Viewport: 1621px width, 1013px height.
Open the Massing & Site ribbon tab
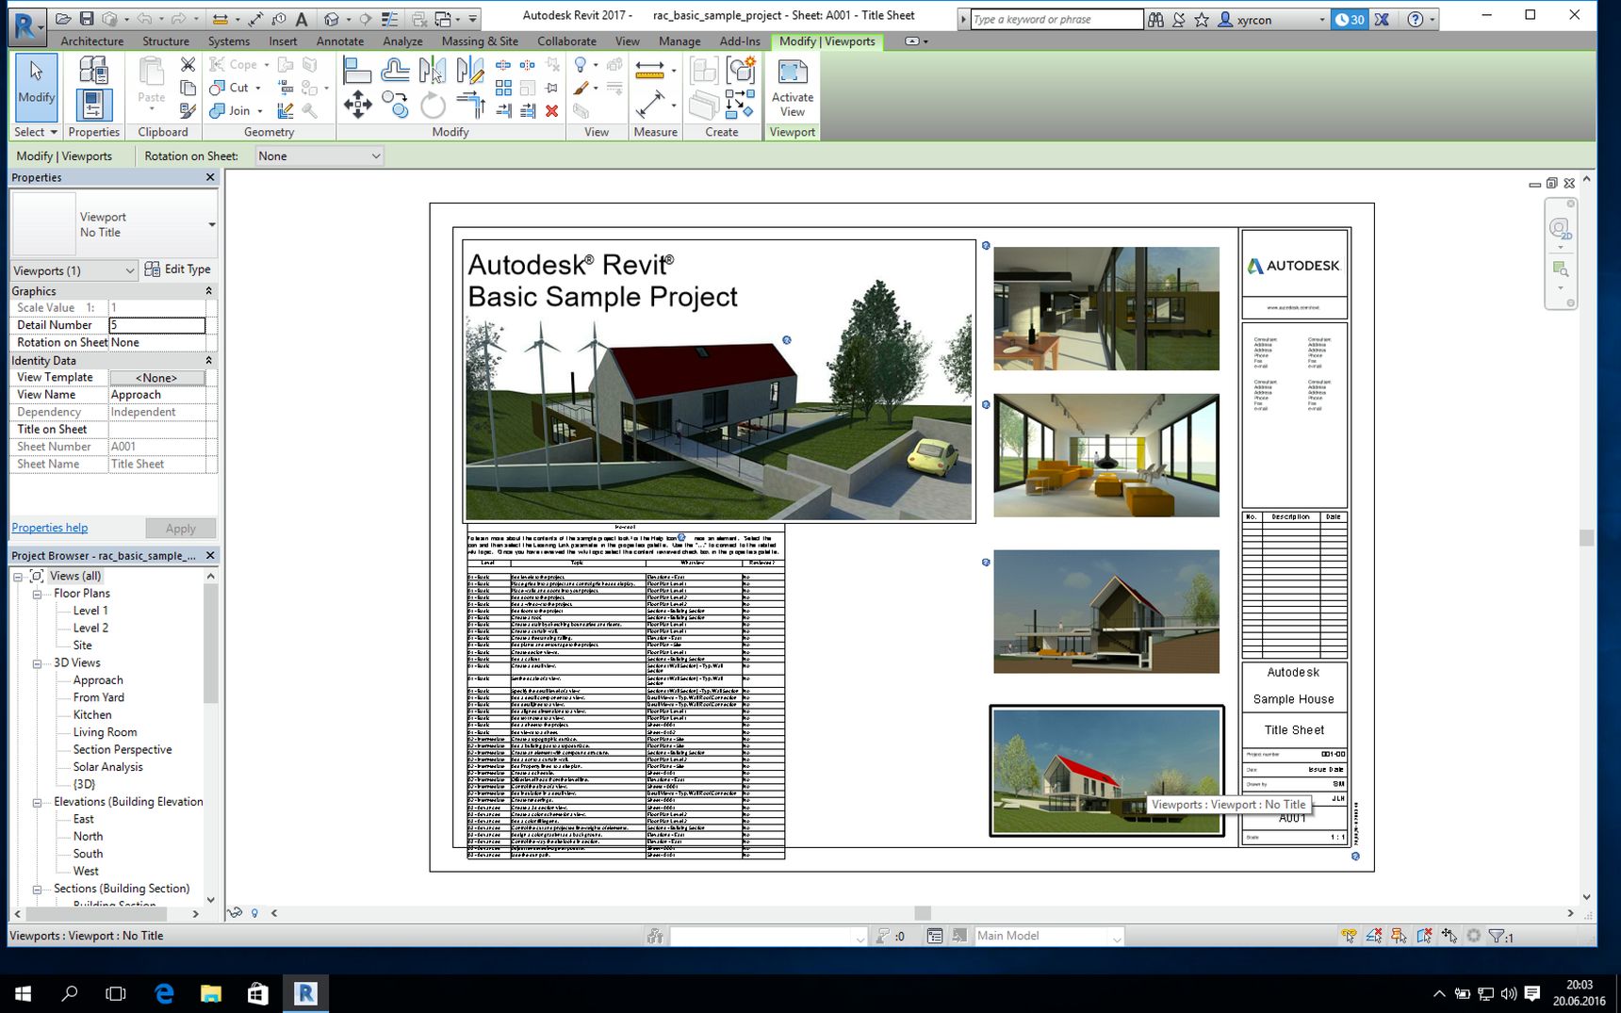click(x=480, y=41)
